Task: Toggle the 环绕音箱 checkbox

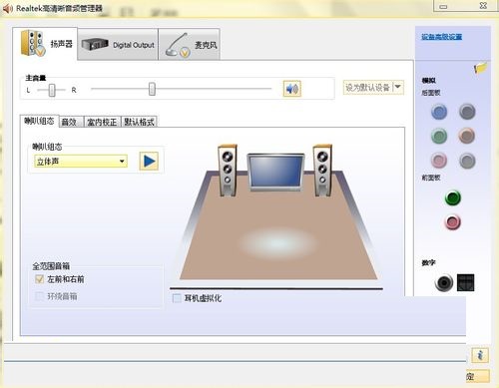Action: (39, 296)
